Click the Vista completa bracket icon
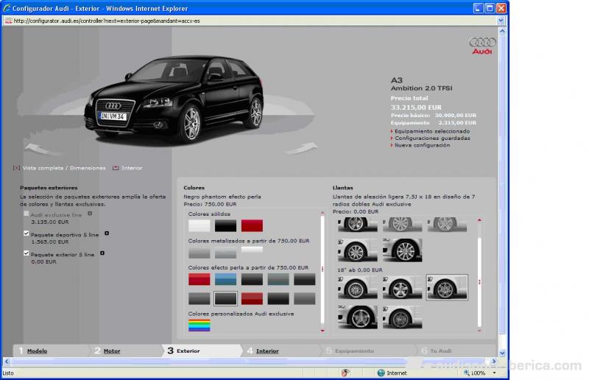The height and width of the screenshot is (380, 589). [x=16, y=168]
